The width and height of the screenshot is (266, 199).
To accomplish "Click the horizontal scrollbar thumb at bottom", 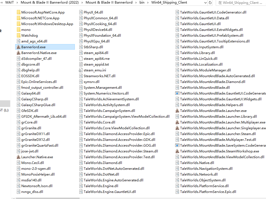I will pyautogui.click(x=48, y=198).
